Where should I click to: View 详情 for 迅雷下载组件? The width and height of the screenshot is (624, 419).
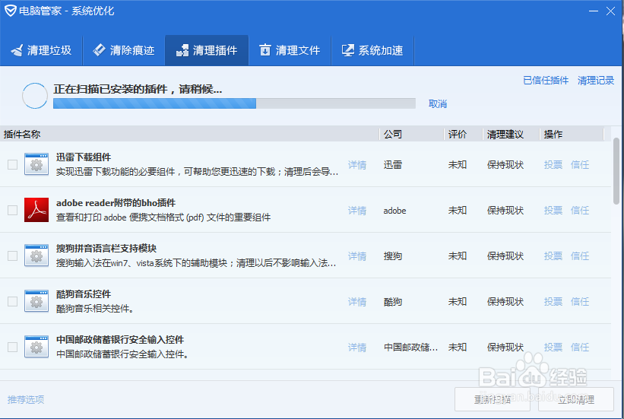[357, 165]
